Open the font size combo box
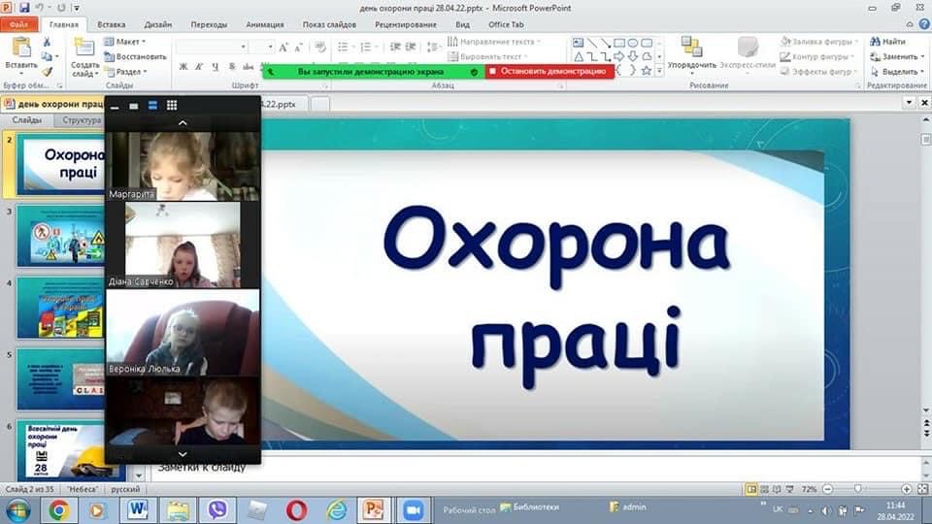 click(261, 47)
